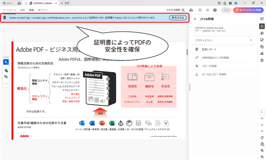
Task: Click the cloud upload icon
Action: tap(207, 10)
